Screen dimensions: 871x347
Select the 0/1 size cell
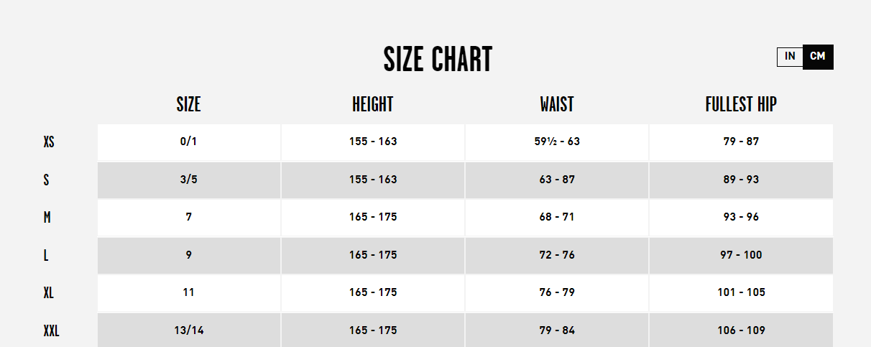click(x=189, y=142)
